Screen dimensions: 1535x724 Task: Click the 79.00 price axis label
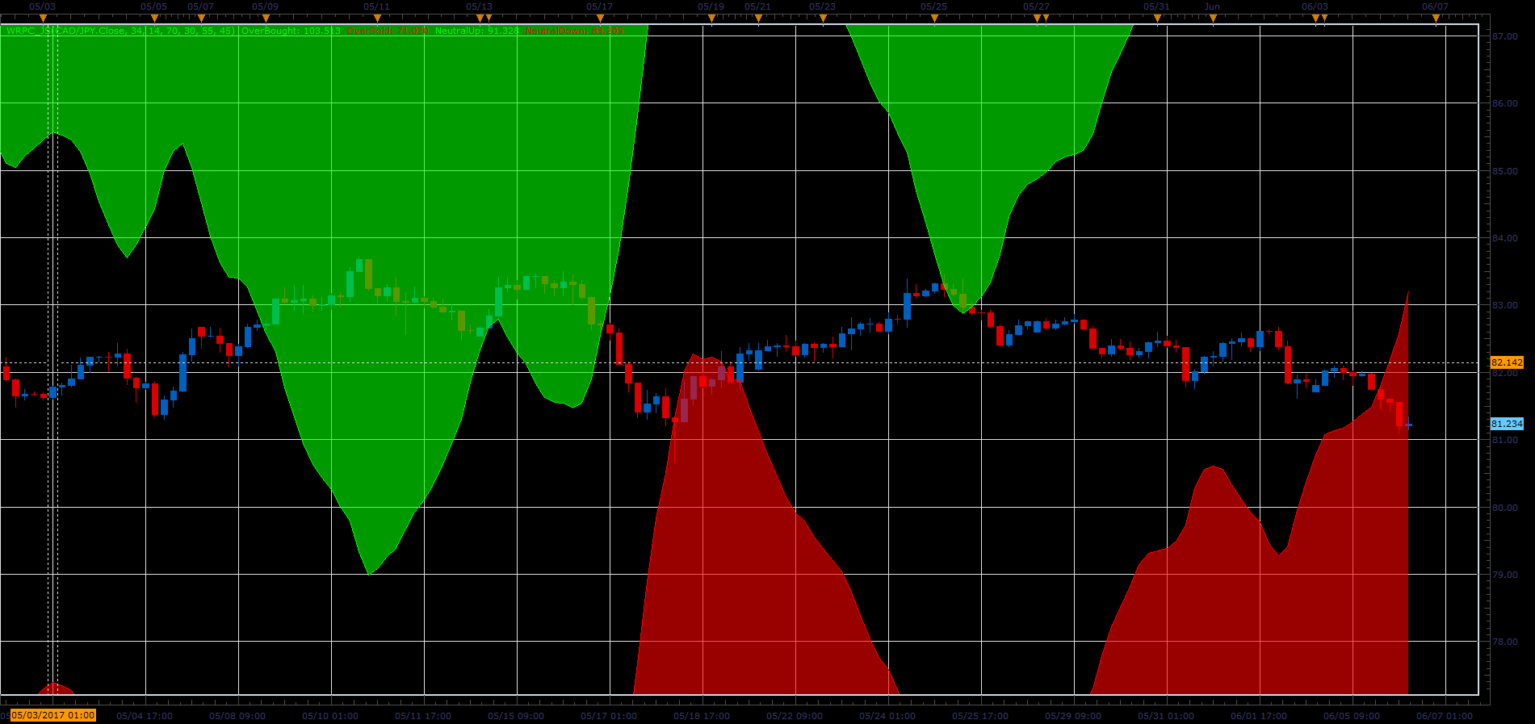tap(1505, 575)
